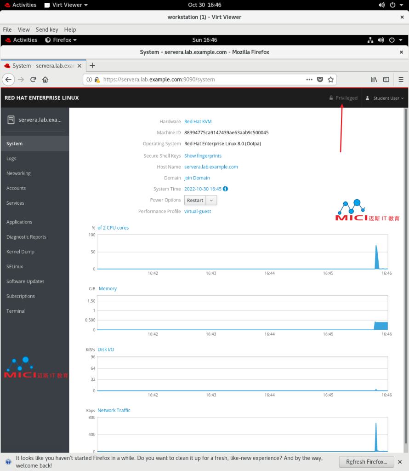The width and height of the screenshot is (409, 471).
Task: Open Accounts in the sidebar
Action: pos(35,188)
